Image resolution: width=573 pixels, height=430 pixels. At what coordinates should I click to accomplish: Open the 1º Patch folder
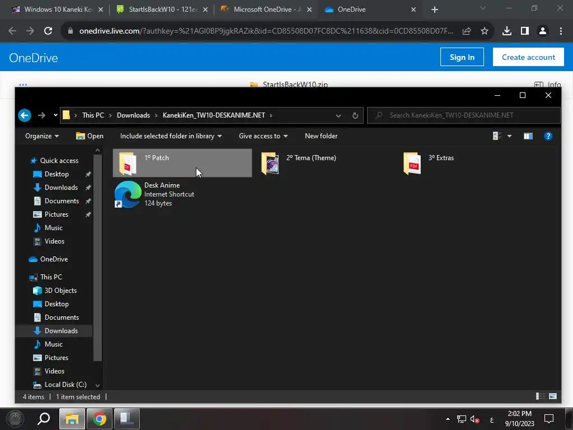point(182,163)
